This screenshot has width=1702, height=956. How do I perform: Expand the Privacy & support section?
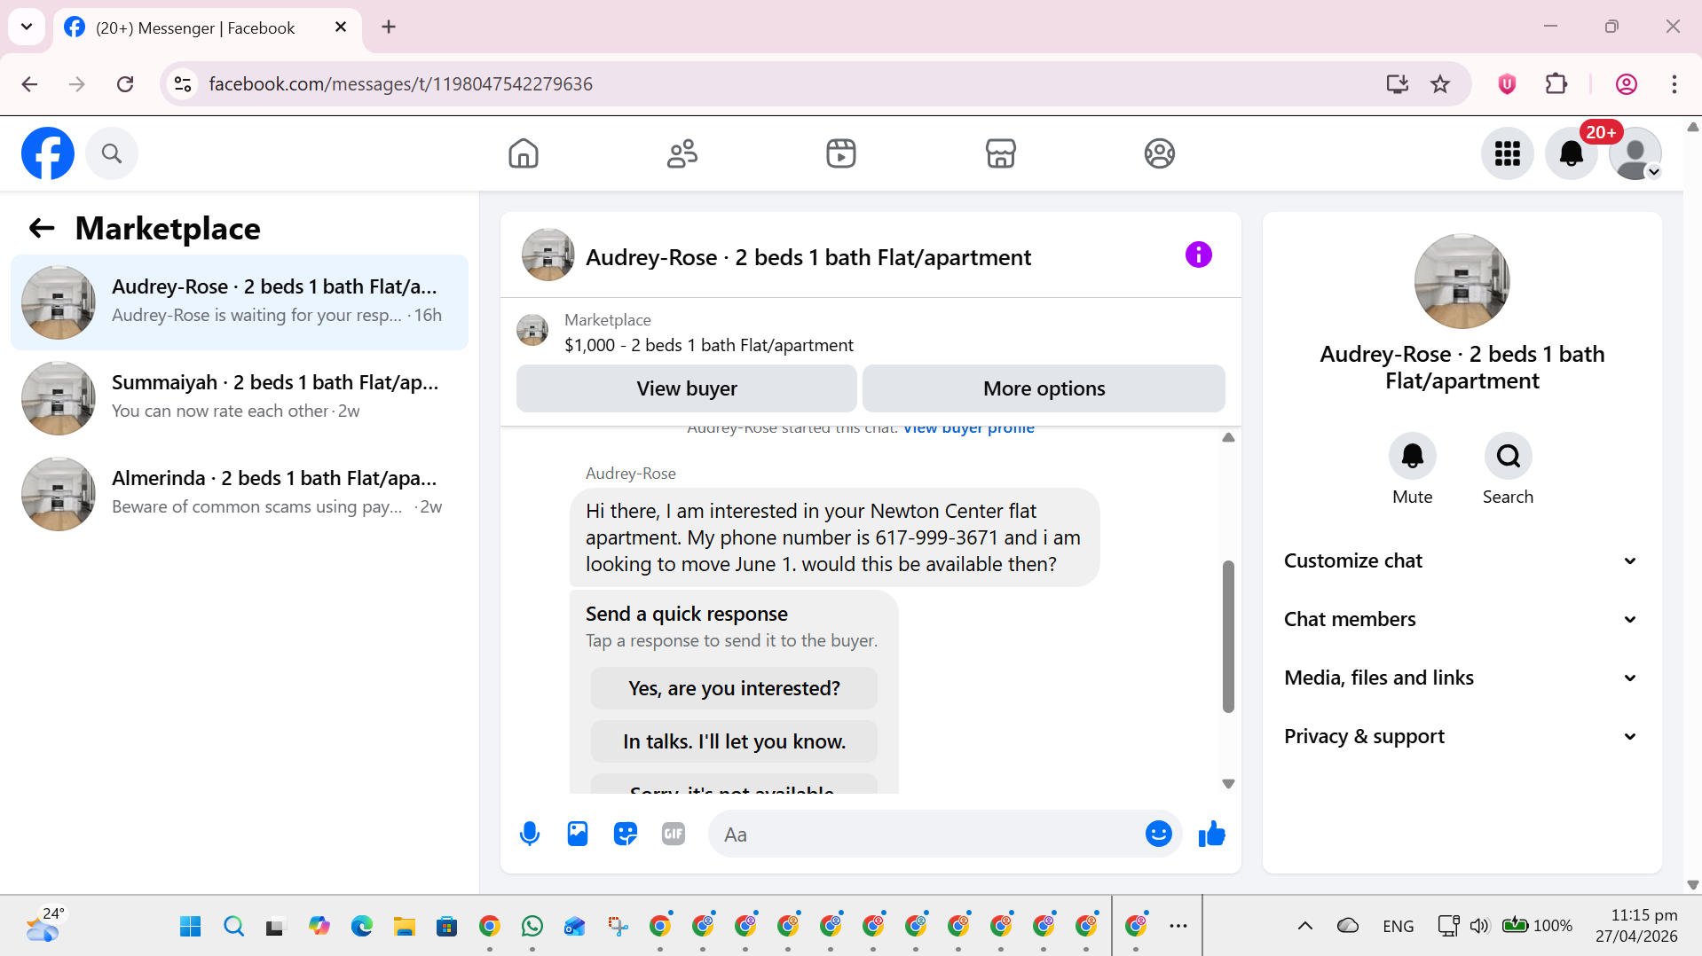click(x=1461, y=736)
